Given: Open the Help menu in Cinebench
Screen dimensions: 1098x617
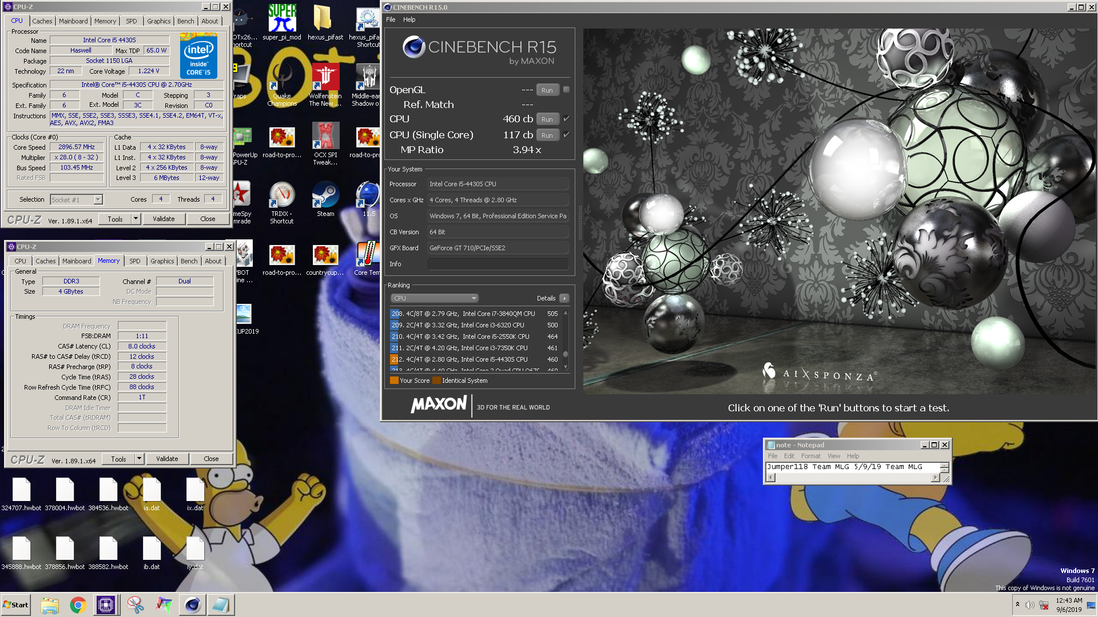Looking at the screenshot, I should 409,19.
